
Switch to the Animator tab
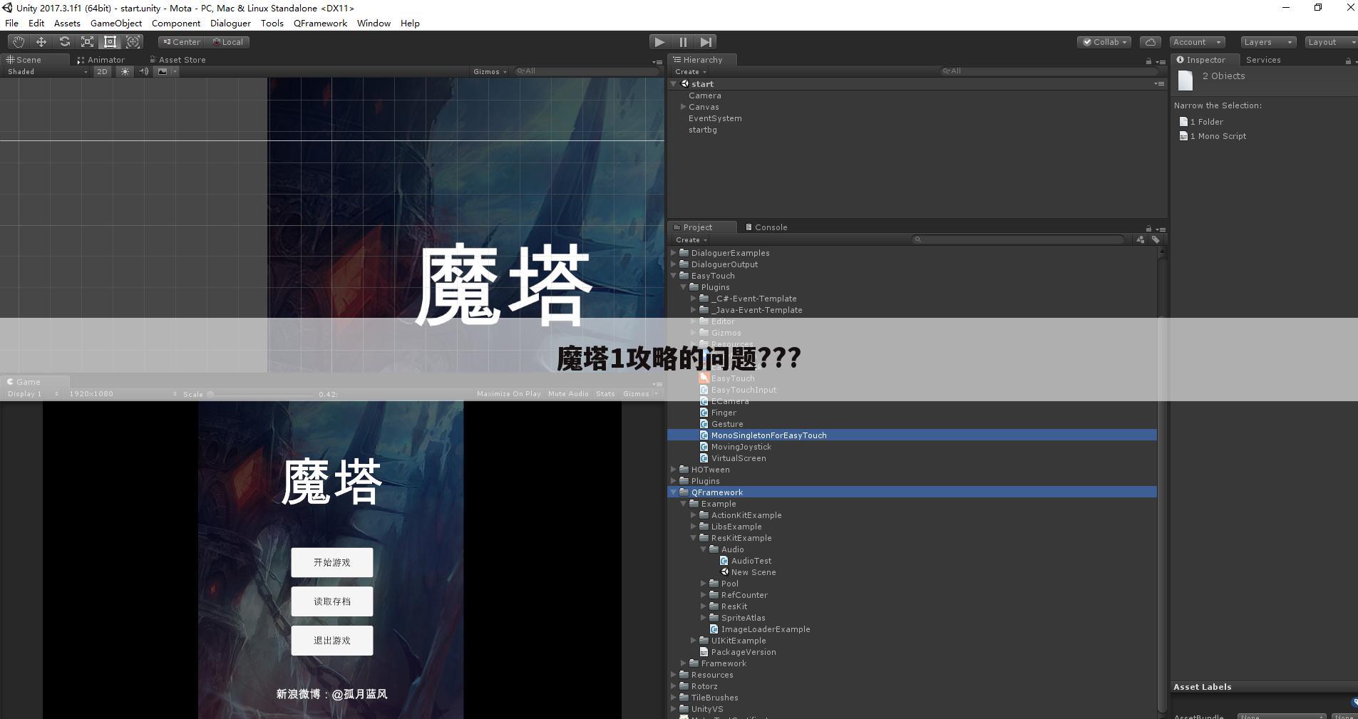point(101,60)
